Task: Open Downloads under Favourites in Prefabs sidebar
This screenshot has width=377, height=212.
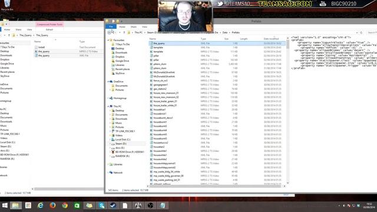Action: [121, 52]
